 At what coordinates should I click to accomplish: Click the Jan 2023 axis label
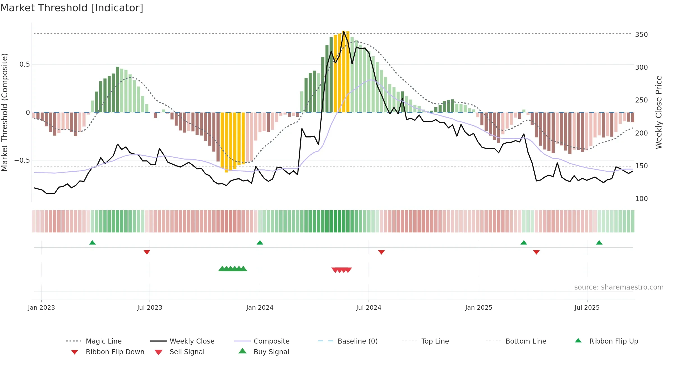click(x=42, y=307)
